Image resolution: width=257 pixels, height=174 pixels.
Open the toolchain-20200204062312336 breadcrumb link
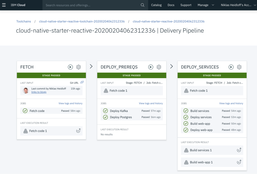[82, 22]
